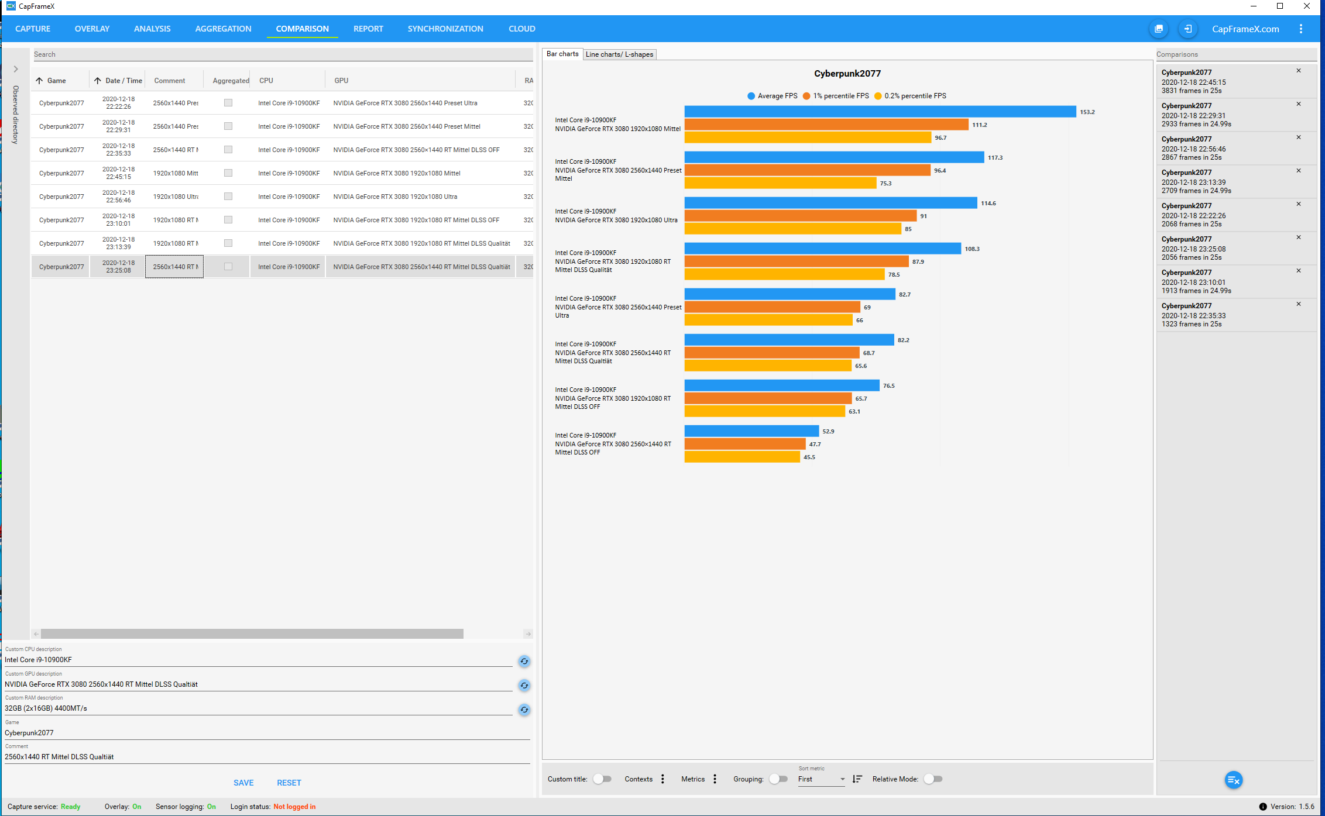Viewport: 1325px width, 816px height.
Task: Enable the Grouping switch
Action: (x=778, y=779)
